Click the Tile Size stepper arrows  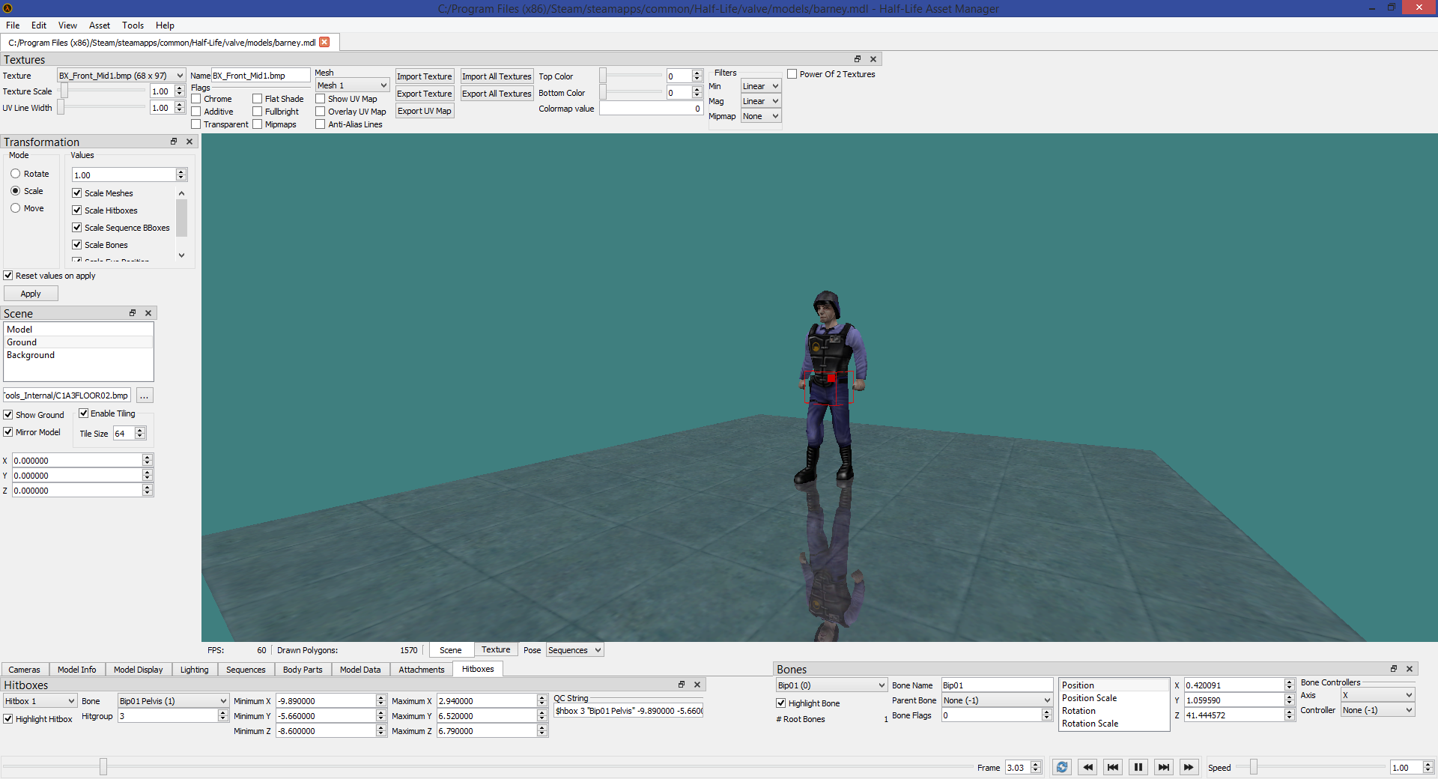(x=140, y=433)
